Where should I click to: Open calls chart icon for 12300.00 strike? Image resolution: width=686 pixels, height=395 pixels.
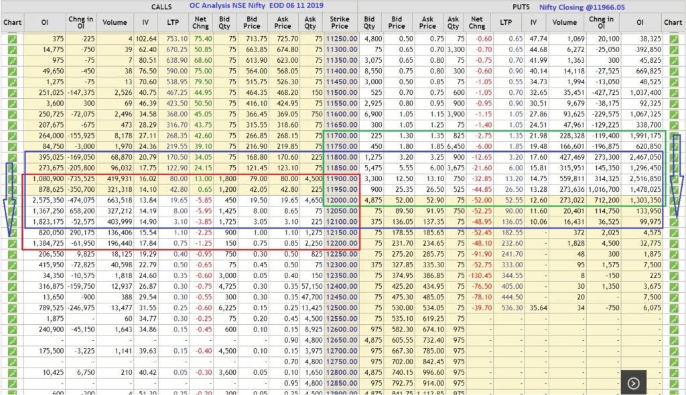pyautogui.click(x=12, y=265)
